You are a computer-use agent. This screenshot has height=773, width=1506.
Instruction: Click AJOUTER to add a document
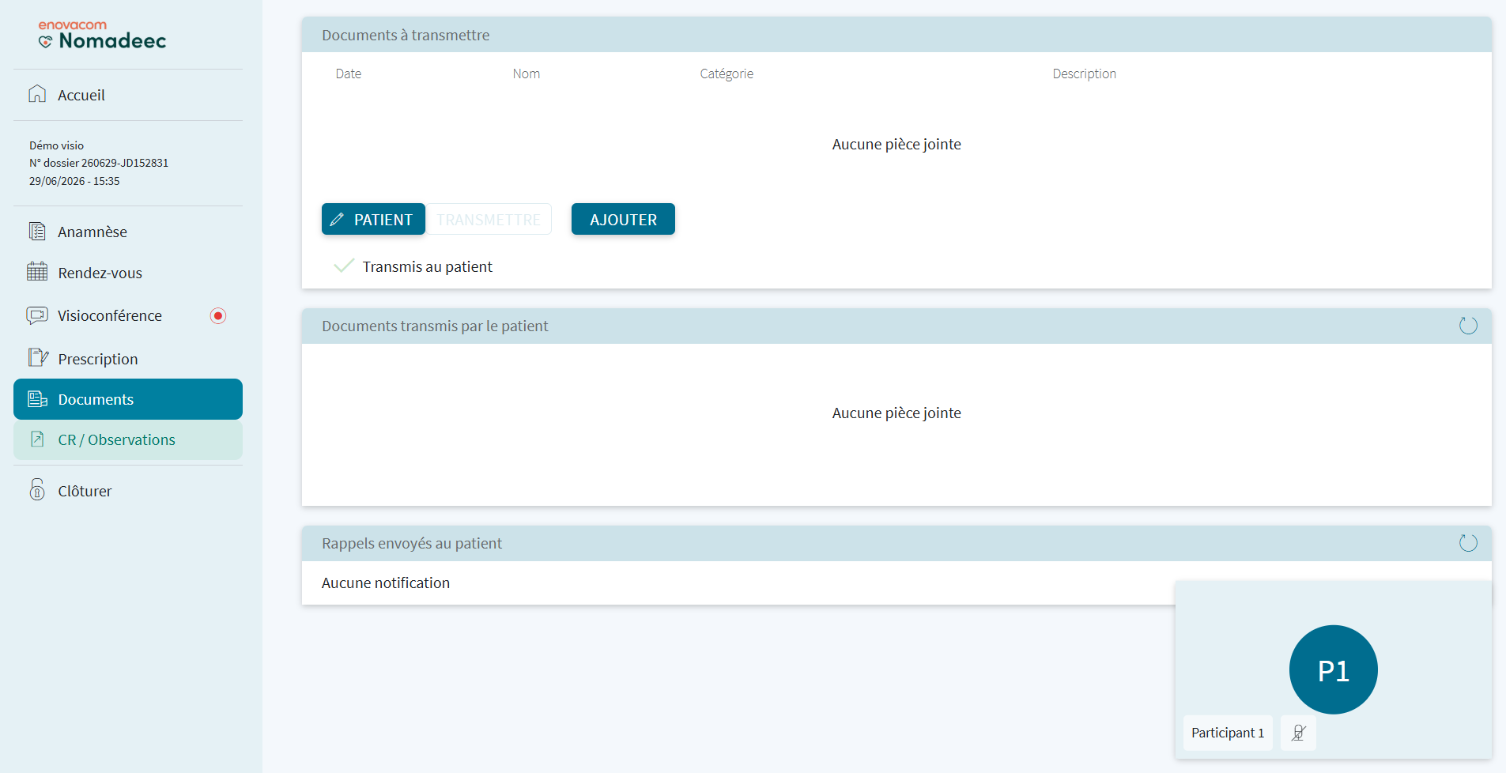pyautogui.click(x=623, y=219)
